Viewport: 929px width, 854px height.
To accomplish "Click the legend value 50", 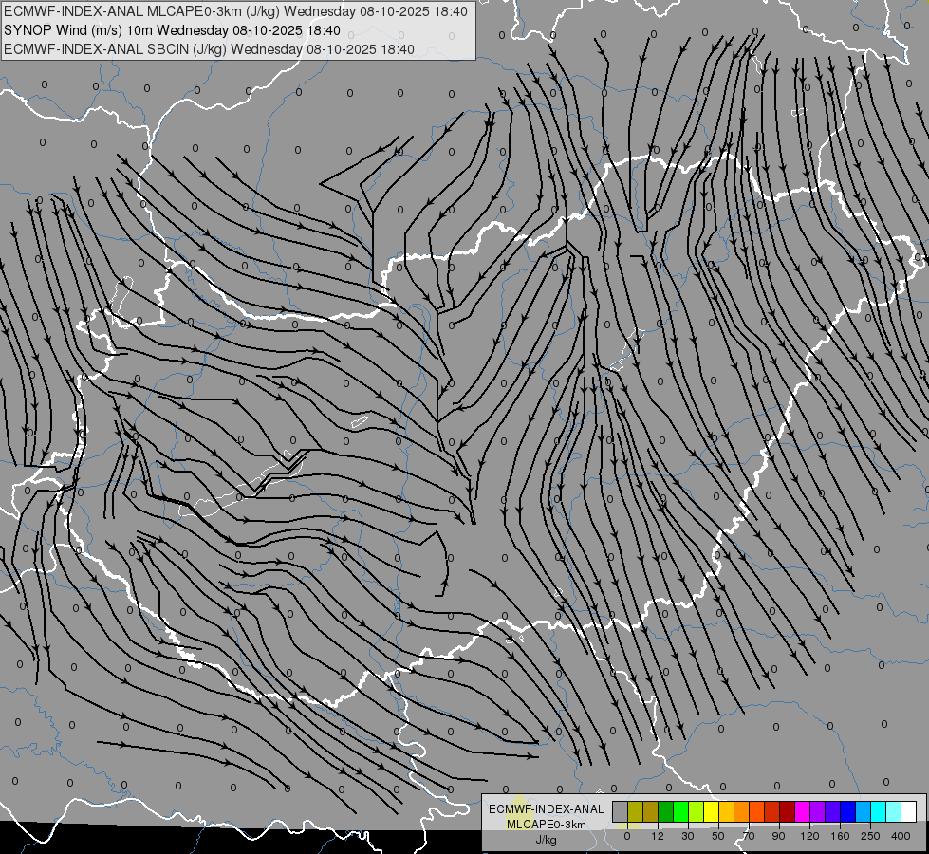I will point(718,836).
